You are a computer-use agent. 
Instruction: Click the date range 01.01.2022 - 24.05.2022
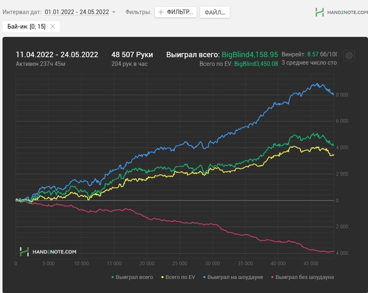[77, 12]
